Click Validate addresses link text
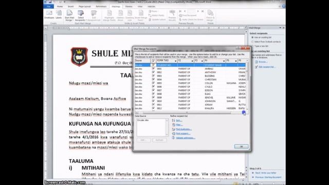 click(185, 138)
